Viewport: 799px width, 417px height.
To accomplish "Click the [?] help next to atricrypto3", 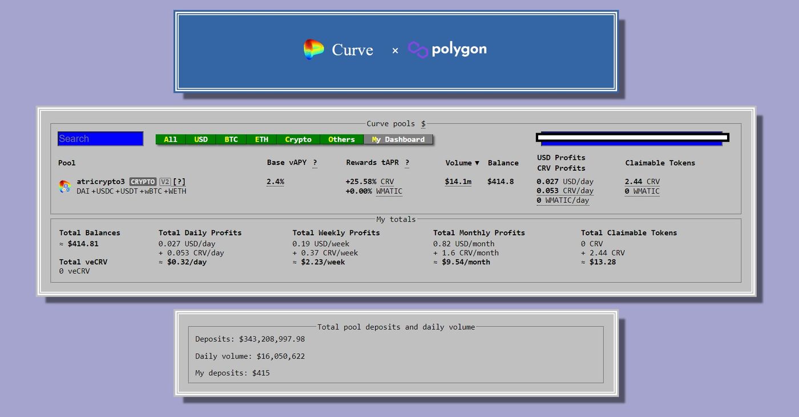I will [179, 182].
